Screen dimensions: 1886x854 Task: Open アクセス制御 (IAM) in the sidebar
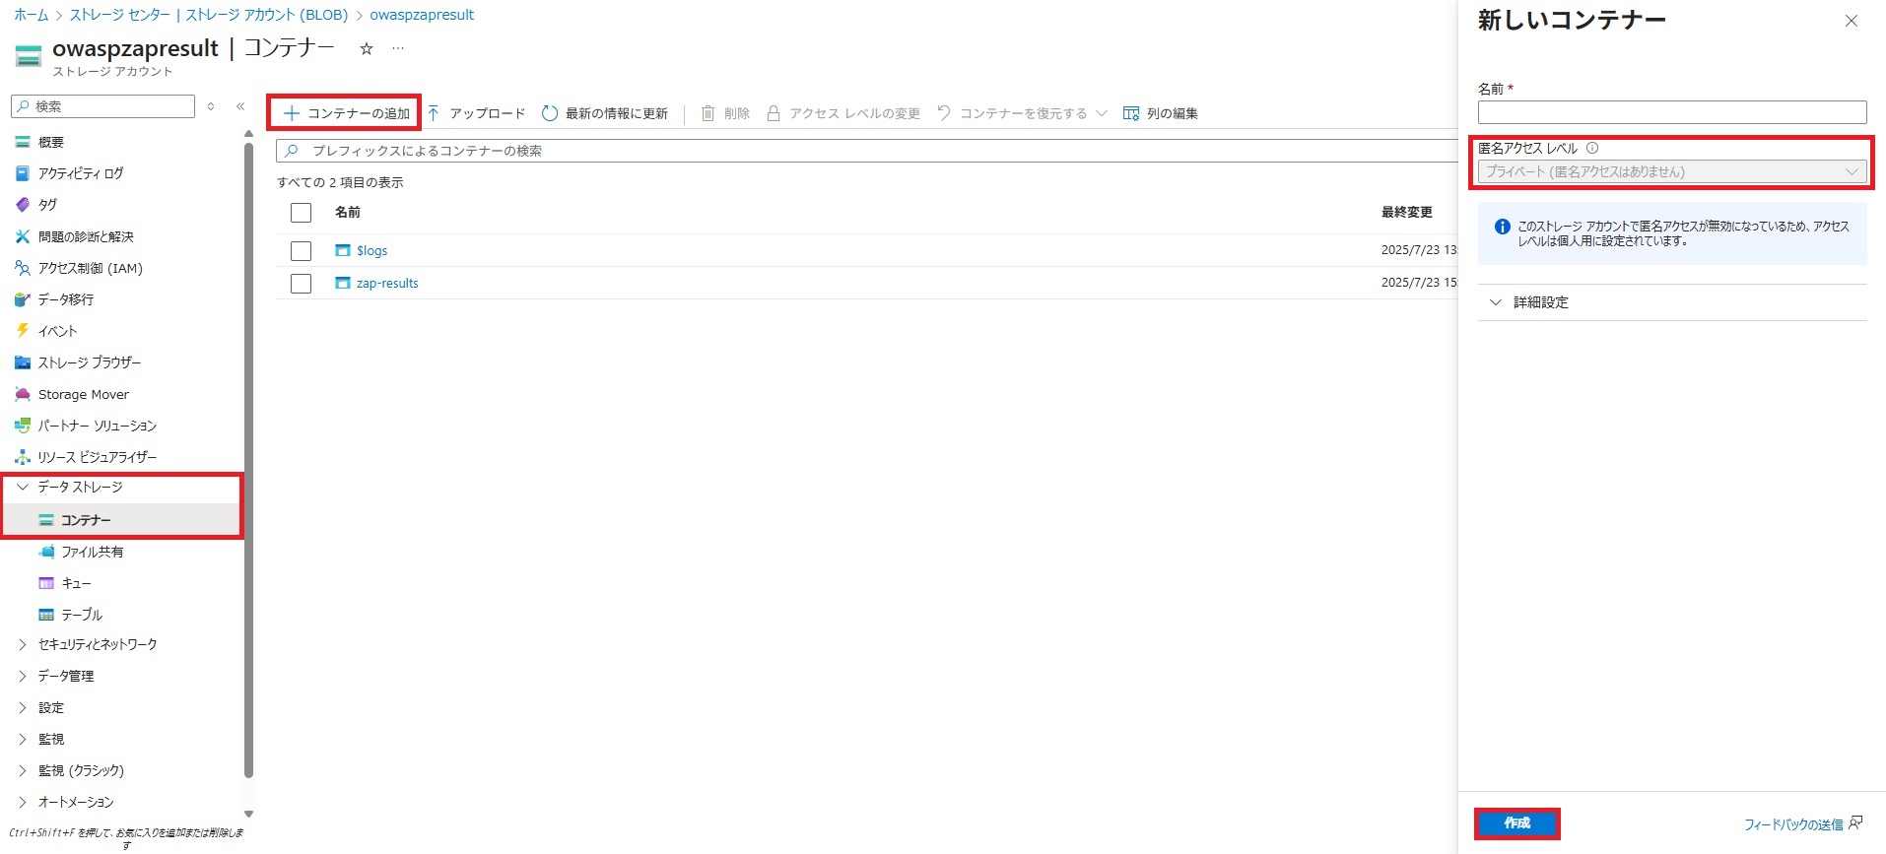coord(90,268)
